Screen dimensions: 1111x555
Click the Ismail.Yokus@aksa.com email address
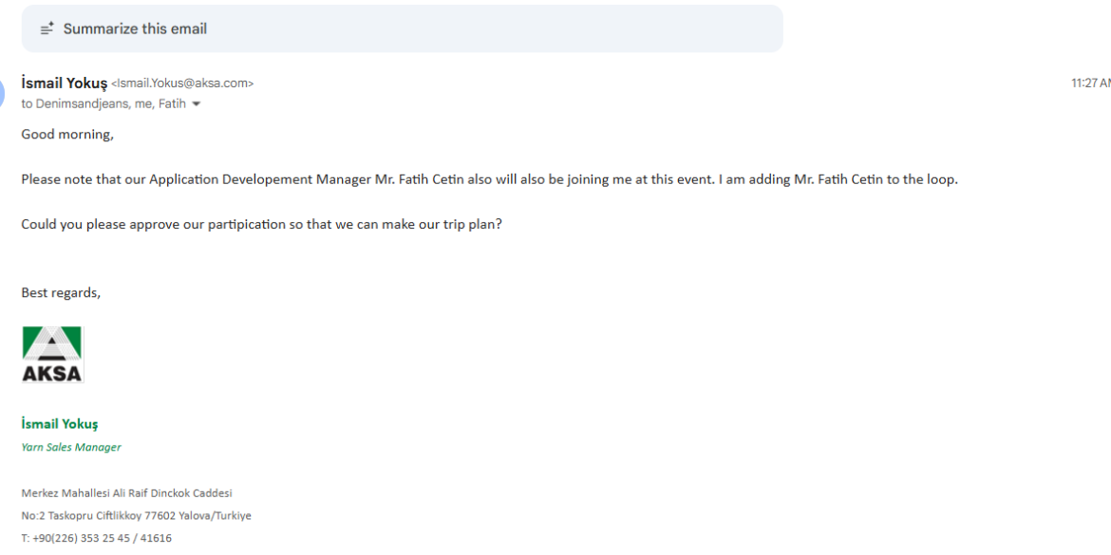click(x=182, y=83)
